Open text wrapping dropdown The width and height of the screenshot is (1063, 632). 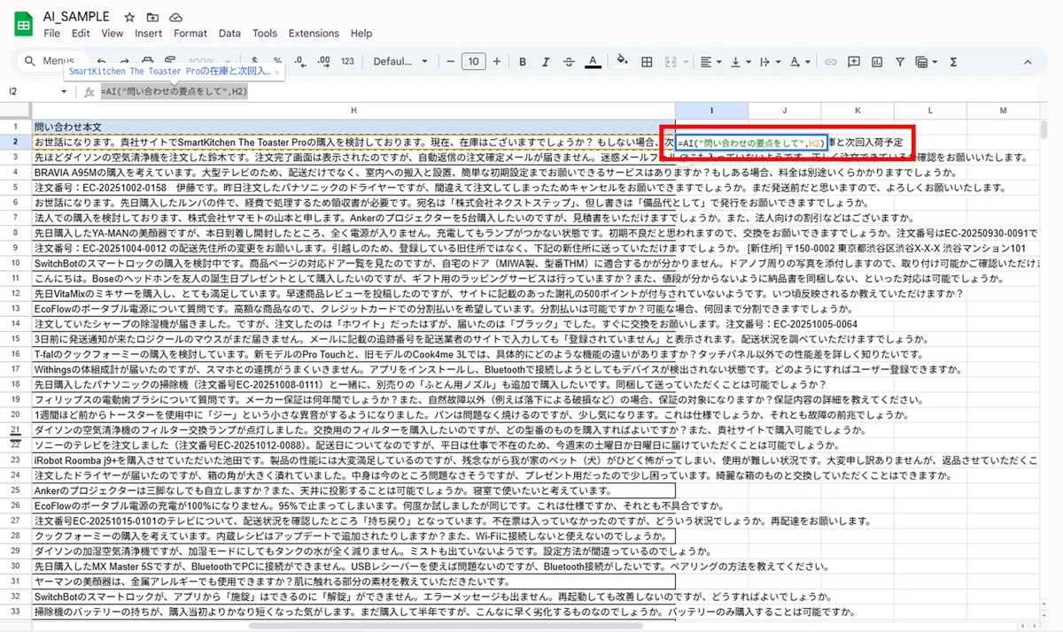(768, 62)
